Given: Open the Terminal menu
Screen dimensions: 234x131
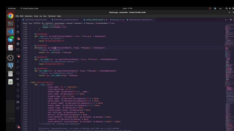Looking at the screenshot, I should [x=52, y=16].
